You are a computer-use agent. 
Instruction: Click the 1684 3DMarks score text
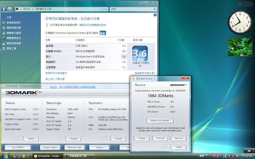click(160, 96)
